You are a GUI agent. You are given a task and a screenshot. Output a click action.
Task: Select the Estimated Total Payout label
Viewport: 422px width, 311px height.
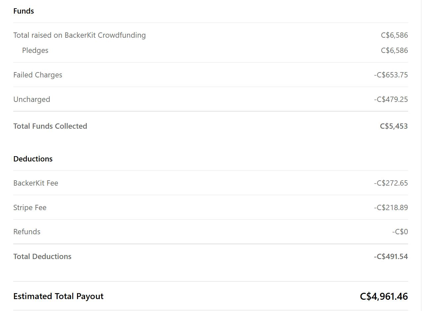point(59,296)
